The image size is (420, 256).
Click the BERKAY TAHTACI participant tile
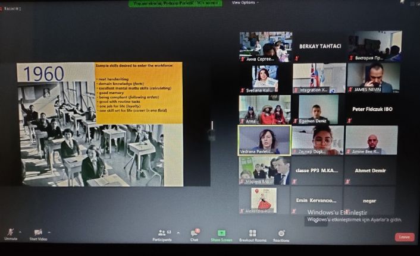coord(320,46)
